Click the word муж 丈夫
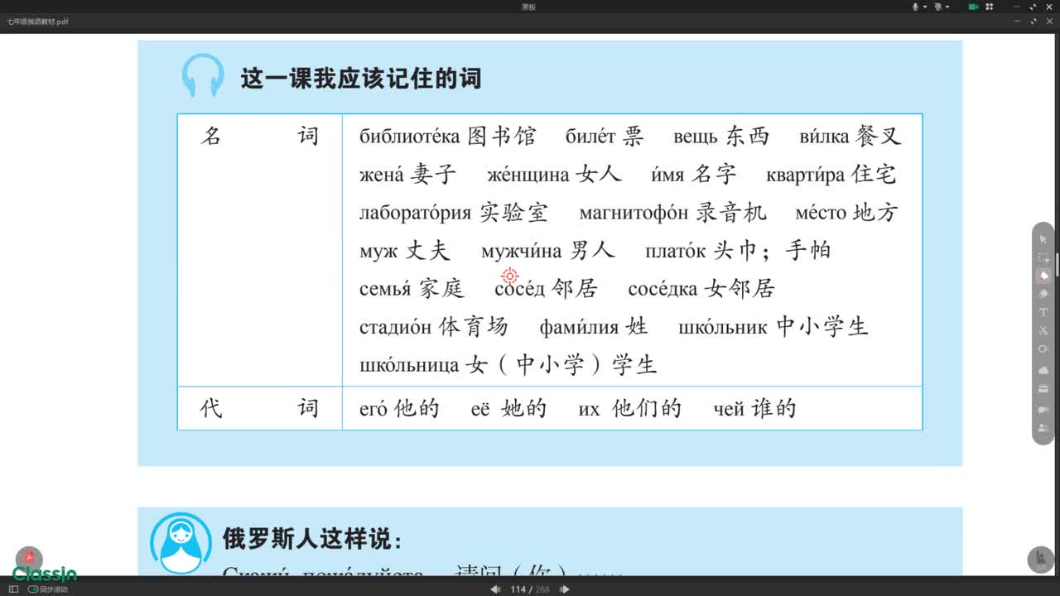This screenshot has height=596, width=1060. click(404, 250)
